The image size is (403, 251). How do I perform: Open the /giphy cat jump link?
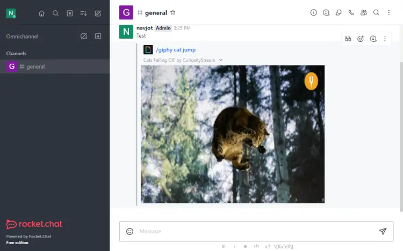point(176,50)
